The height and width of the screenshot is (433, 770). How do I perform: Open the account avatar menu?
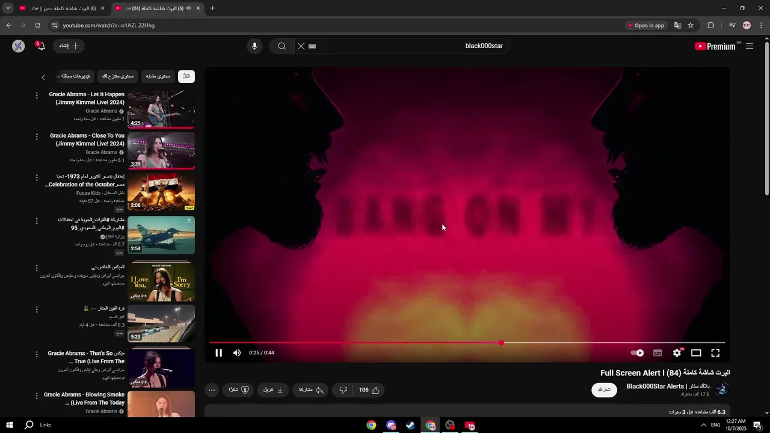pyautogui.click(x=19, y=46)
